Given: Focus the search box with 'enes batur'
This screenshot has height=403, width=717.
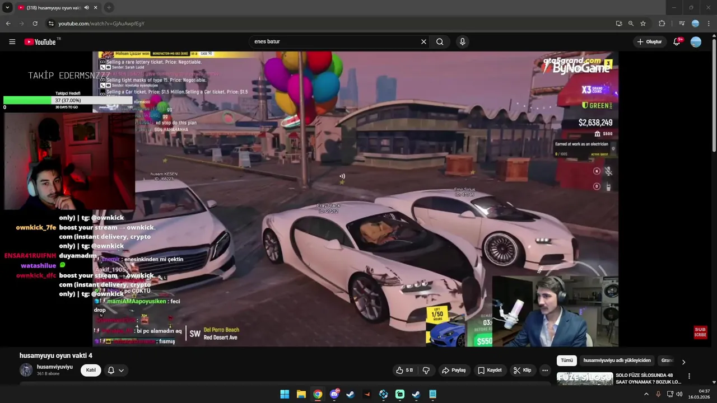Looking at the screenshot, I should pos(335,41).
